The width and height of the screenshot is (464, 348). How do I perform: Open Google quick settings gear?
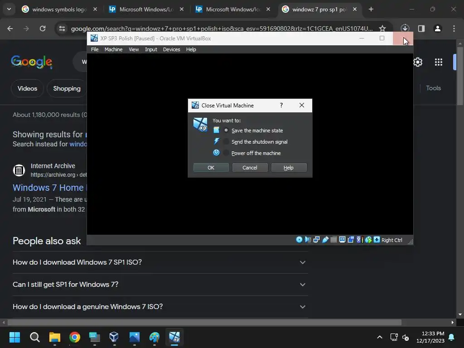point(418,62)
